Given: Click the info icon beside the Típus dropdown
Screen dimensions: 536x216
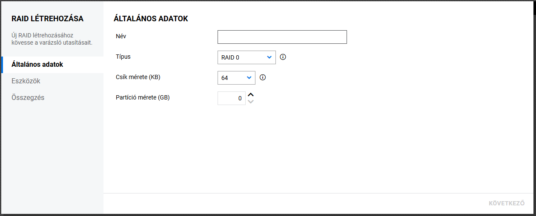Looking at the screenshot, I should (283, 57).
